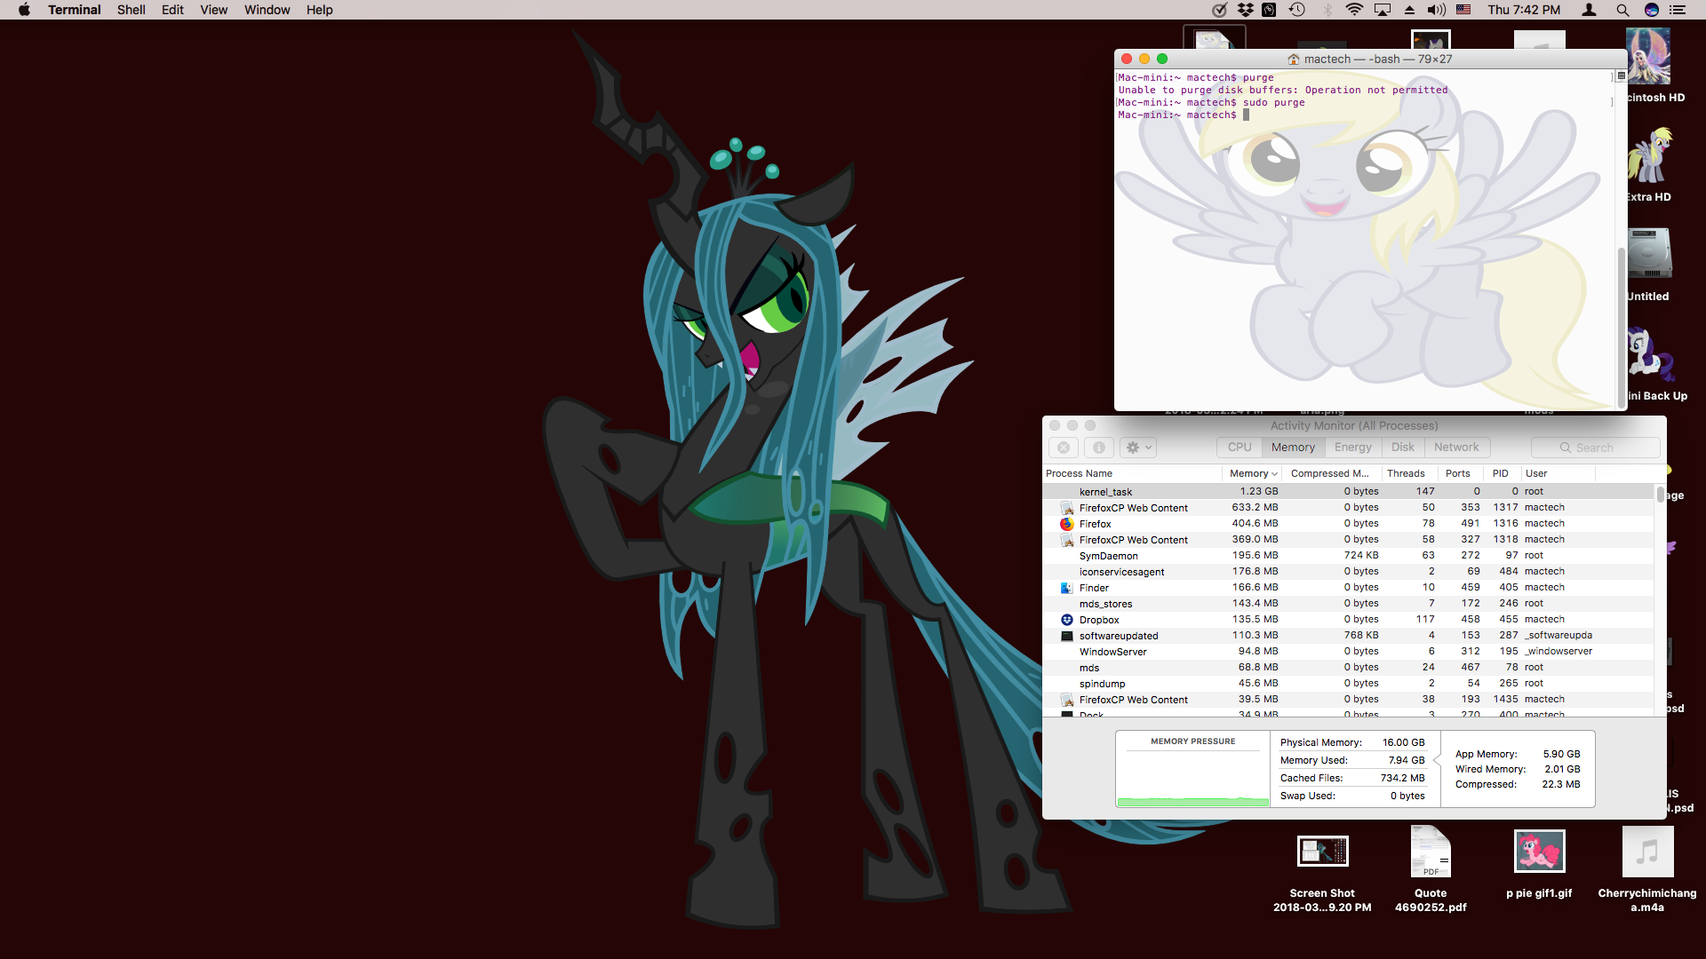
Task: Open Notification Center list icon
Action: tap(1678, 10)
